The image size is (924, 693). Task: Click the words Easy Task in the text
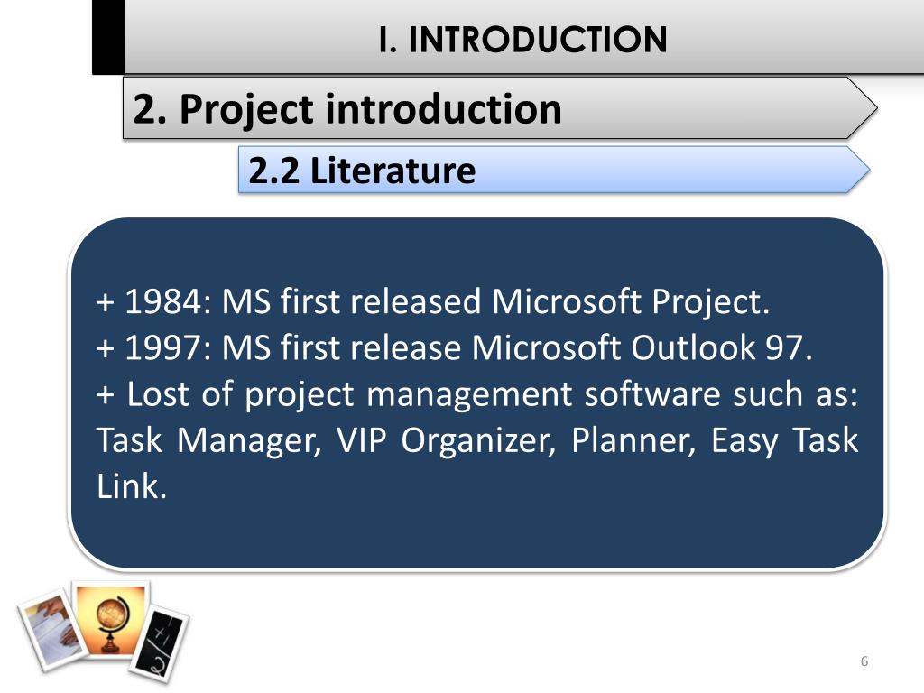[x=784, y=440]
